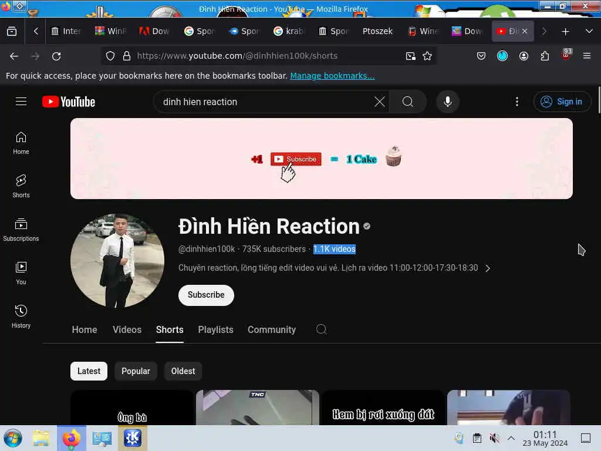Image resolution: width=601 pixels, height=451 pixels.
Task: Open new browser tab with plus
Action: [x=565, y=32]
